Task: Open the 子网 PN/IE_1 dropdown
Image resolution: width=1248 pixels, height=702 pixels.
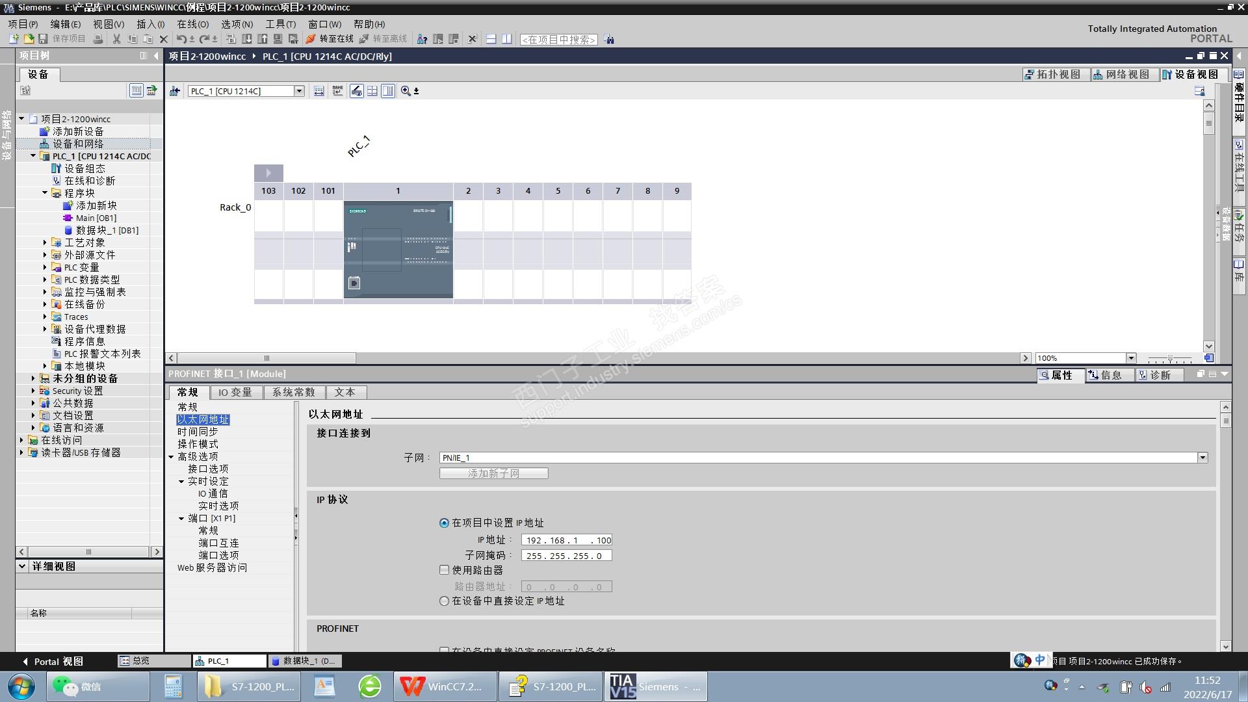Action: [x=1202, y=458]
